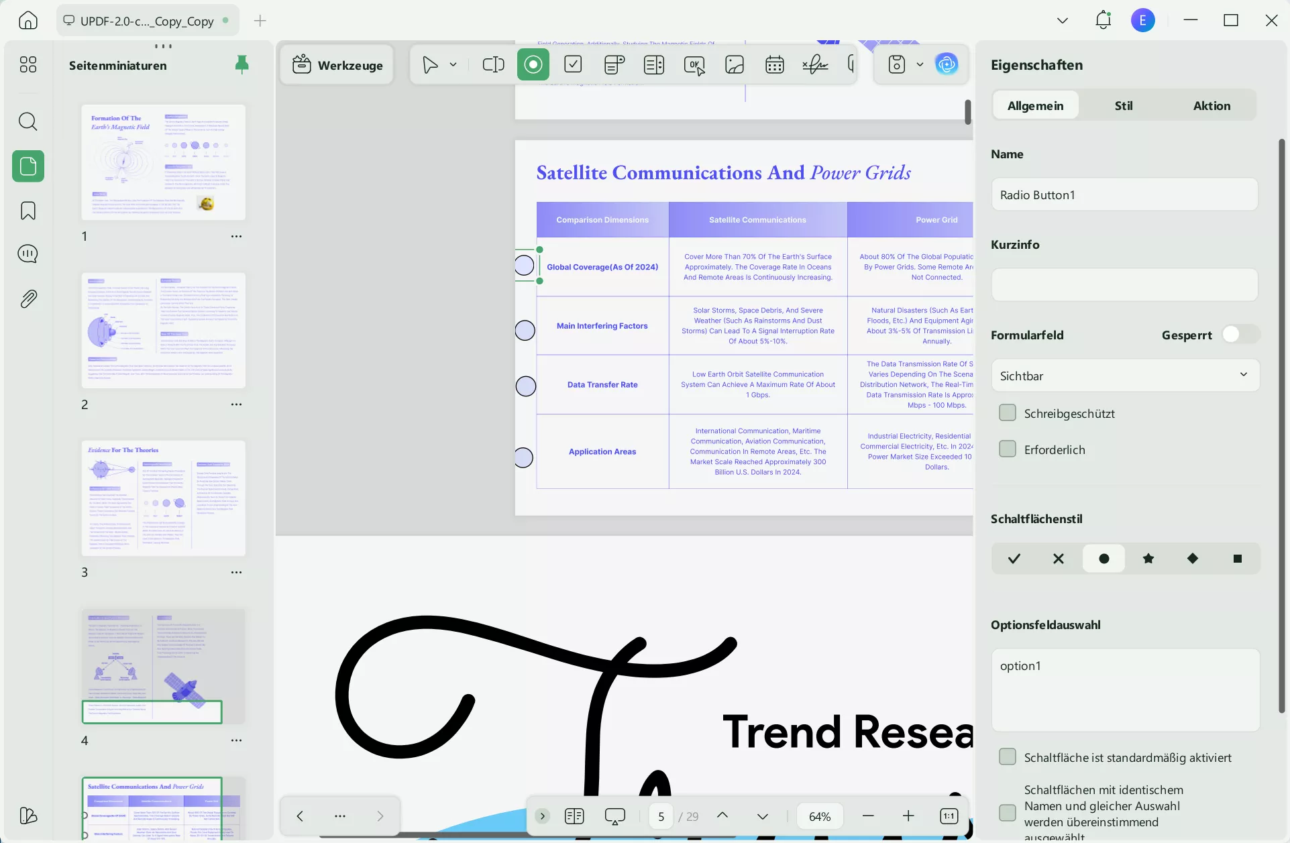Open the UPDF AI assistant icon
1290x843 pixels.
coord(947,64)
